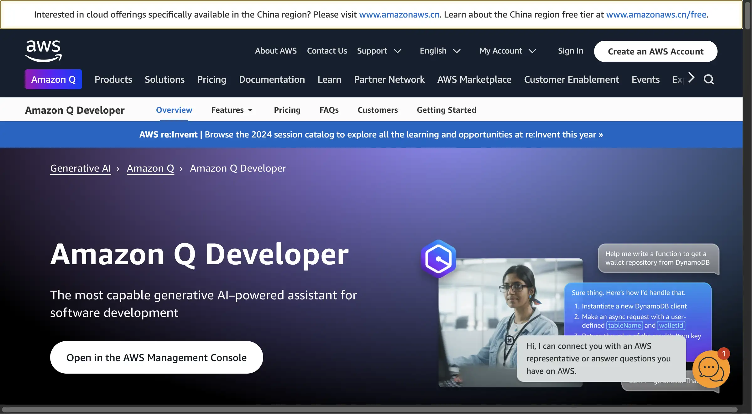
Task: Open AWS Marketplace from the navigation bar
Action: coord(474,79)
